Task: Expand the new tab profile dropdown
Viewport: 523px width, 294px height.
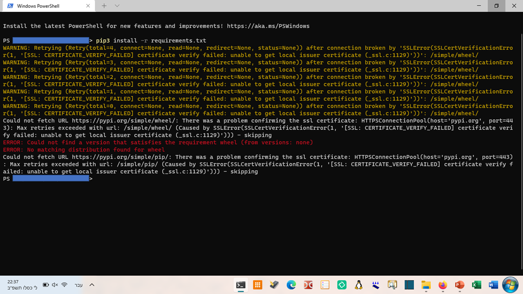Action: tap(117, 6)
